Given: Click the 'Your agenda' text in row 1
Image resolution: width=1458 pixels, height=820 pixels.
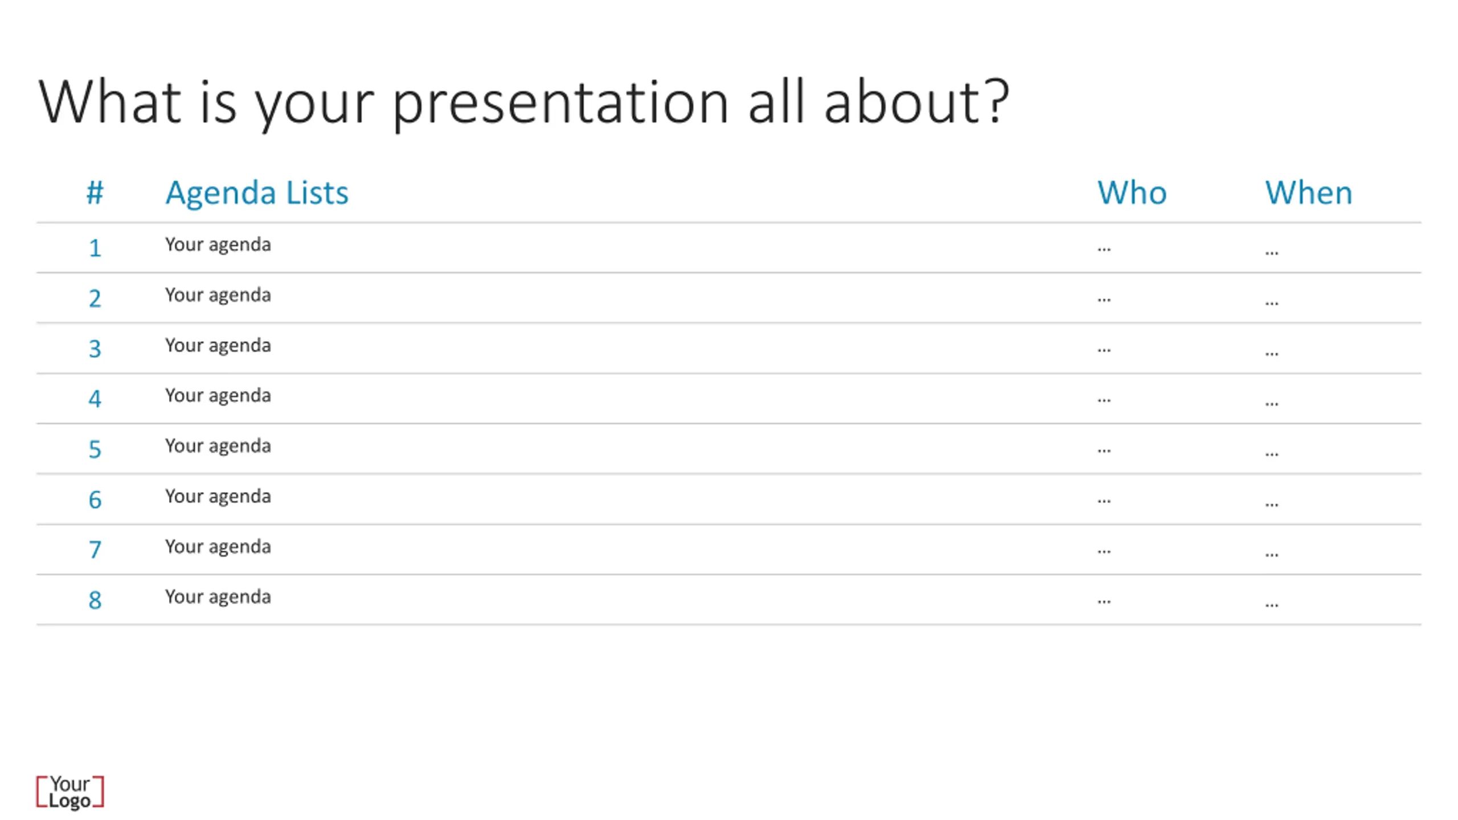Looking at the screenshot, I should point(218,245).
